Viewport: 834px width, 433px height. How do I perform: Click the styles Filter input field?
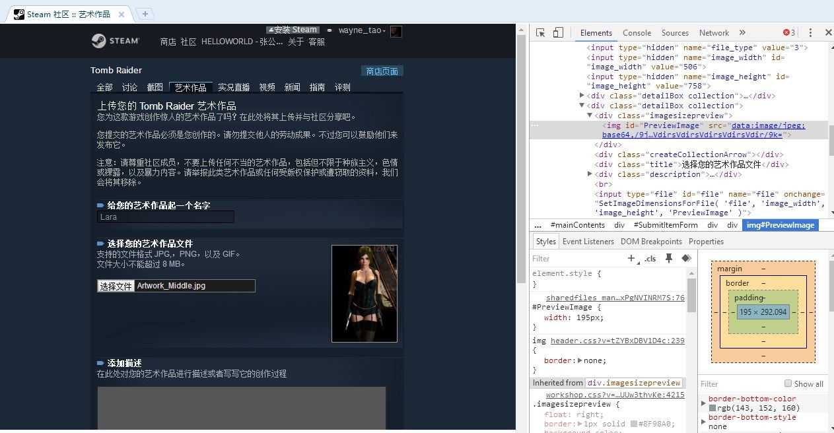pos(578,258)
